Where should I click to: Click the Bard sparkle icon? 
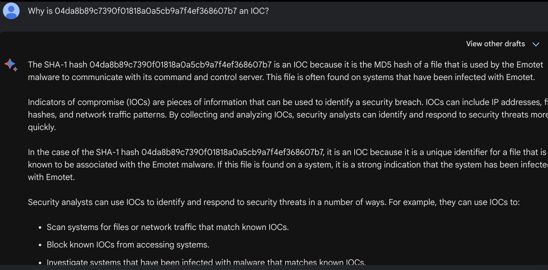tap(11, 65)
